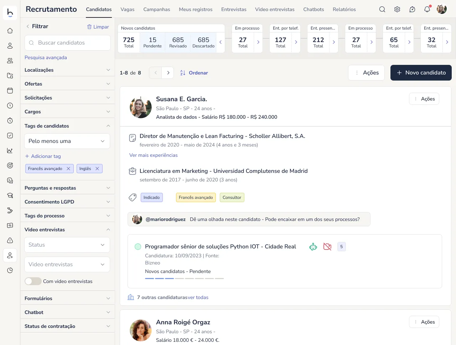Click the single person sidebar icon
456x345 pixels.
coord(10,46)
